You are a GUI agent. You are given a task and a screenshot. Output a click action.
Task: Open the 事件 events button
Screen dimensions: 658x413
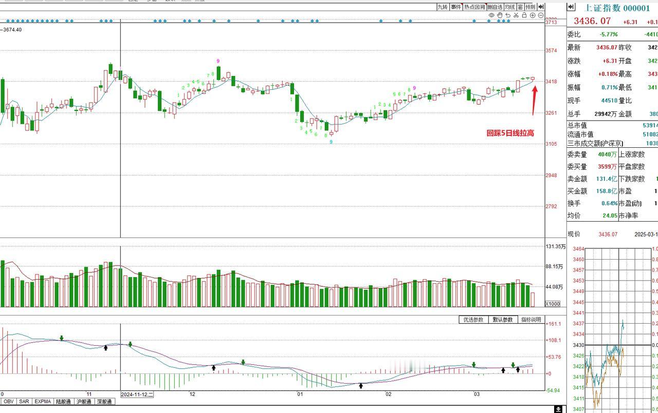coord(456,7)
